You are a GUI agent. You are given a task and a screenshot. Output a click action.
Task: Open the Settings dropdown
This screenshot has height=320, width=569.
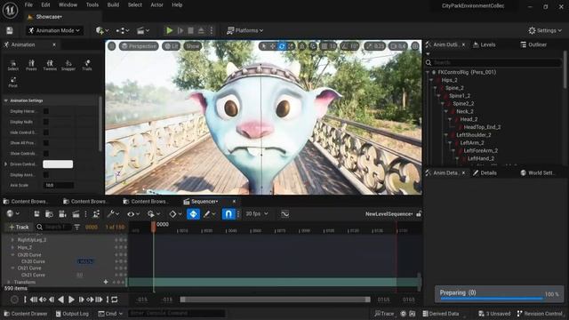[x=545, y=30]
